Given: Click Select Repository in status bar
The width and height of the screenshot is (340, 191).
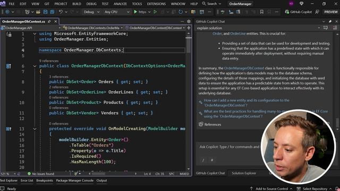Looking at the screenshot, I should coord(314,189).
